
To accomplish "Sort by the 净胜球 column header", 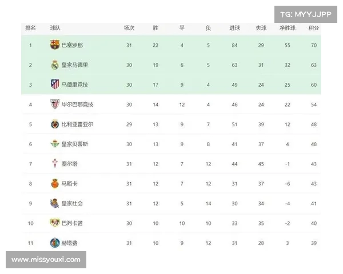I will click(287, 28).
